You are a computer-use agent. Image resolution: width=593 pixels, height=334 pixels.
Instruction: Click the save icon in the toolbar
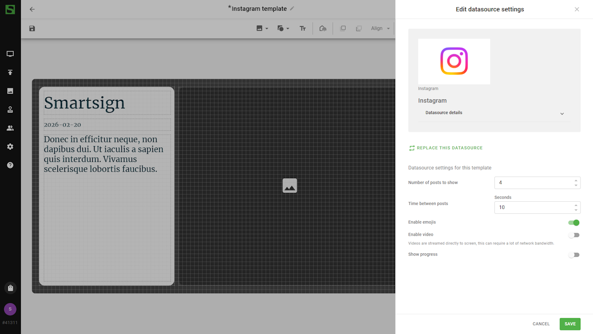pos(32,29)
